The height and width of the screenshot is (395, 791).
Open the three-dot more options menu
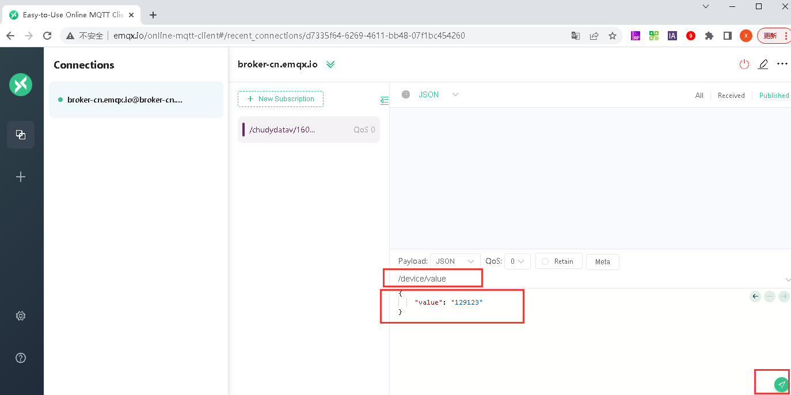(782, 64)
